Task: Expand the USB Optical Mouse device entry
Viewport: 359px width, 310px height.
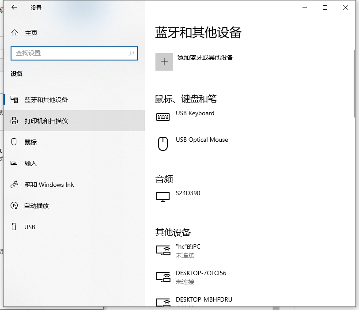Action: click(202, 143)
